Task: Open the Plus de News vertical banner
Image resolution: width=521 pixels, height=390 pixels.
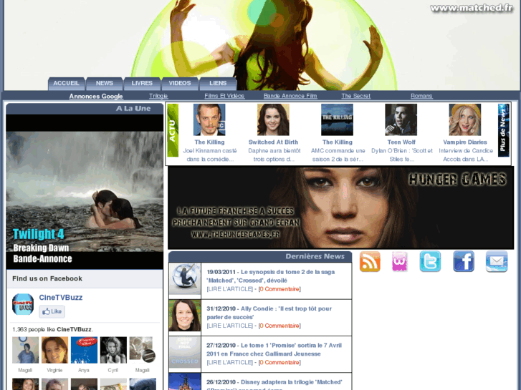Action: pos(503,130)
